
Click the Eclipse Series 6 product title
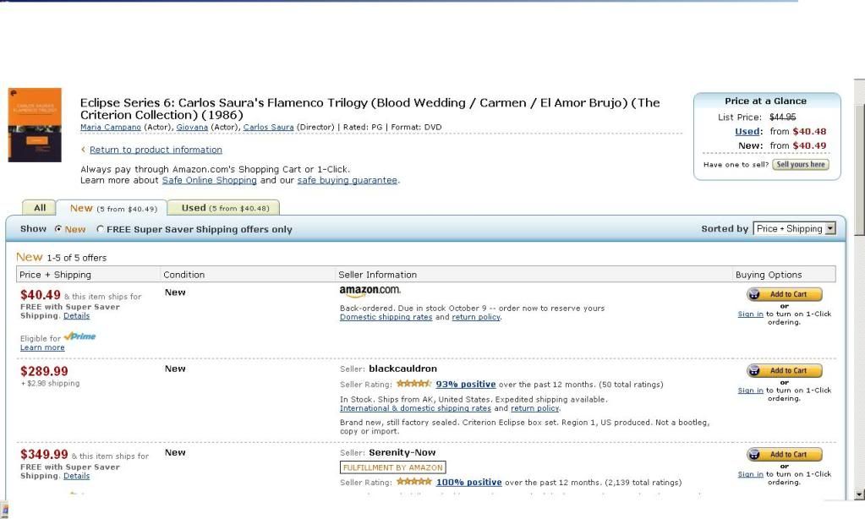coord(370,109)
